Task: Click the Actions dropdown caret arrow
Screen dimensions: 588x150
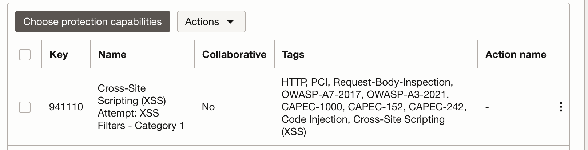Action: tap(230, 22)
